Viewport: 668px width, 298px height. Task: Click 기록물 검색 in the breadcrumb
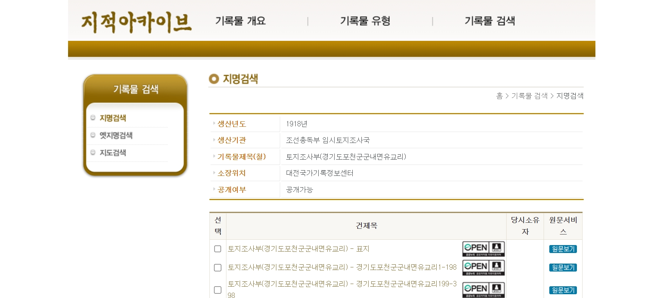point(529,96)
